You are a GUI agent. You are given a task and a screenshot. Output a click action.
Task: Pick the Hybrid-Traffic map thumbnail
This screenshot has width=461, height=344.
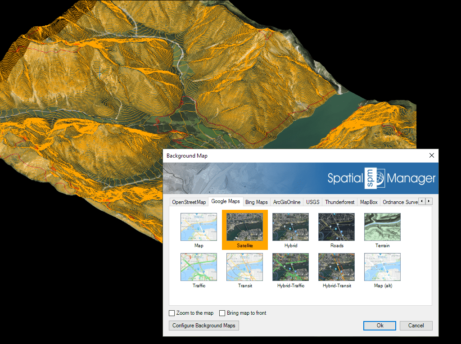pyautogui.click(x=290, y=267)
